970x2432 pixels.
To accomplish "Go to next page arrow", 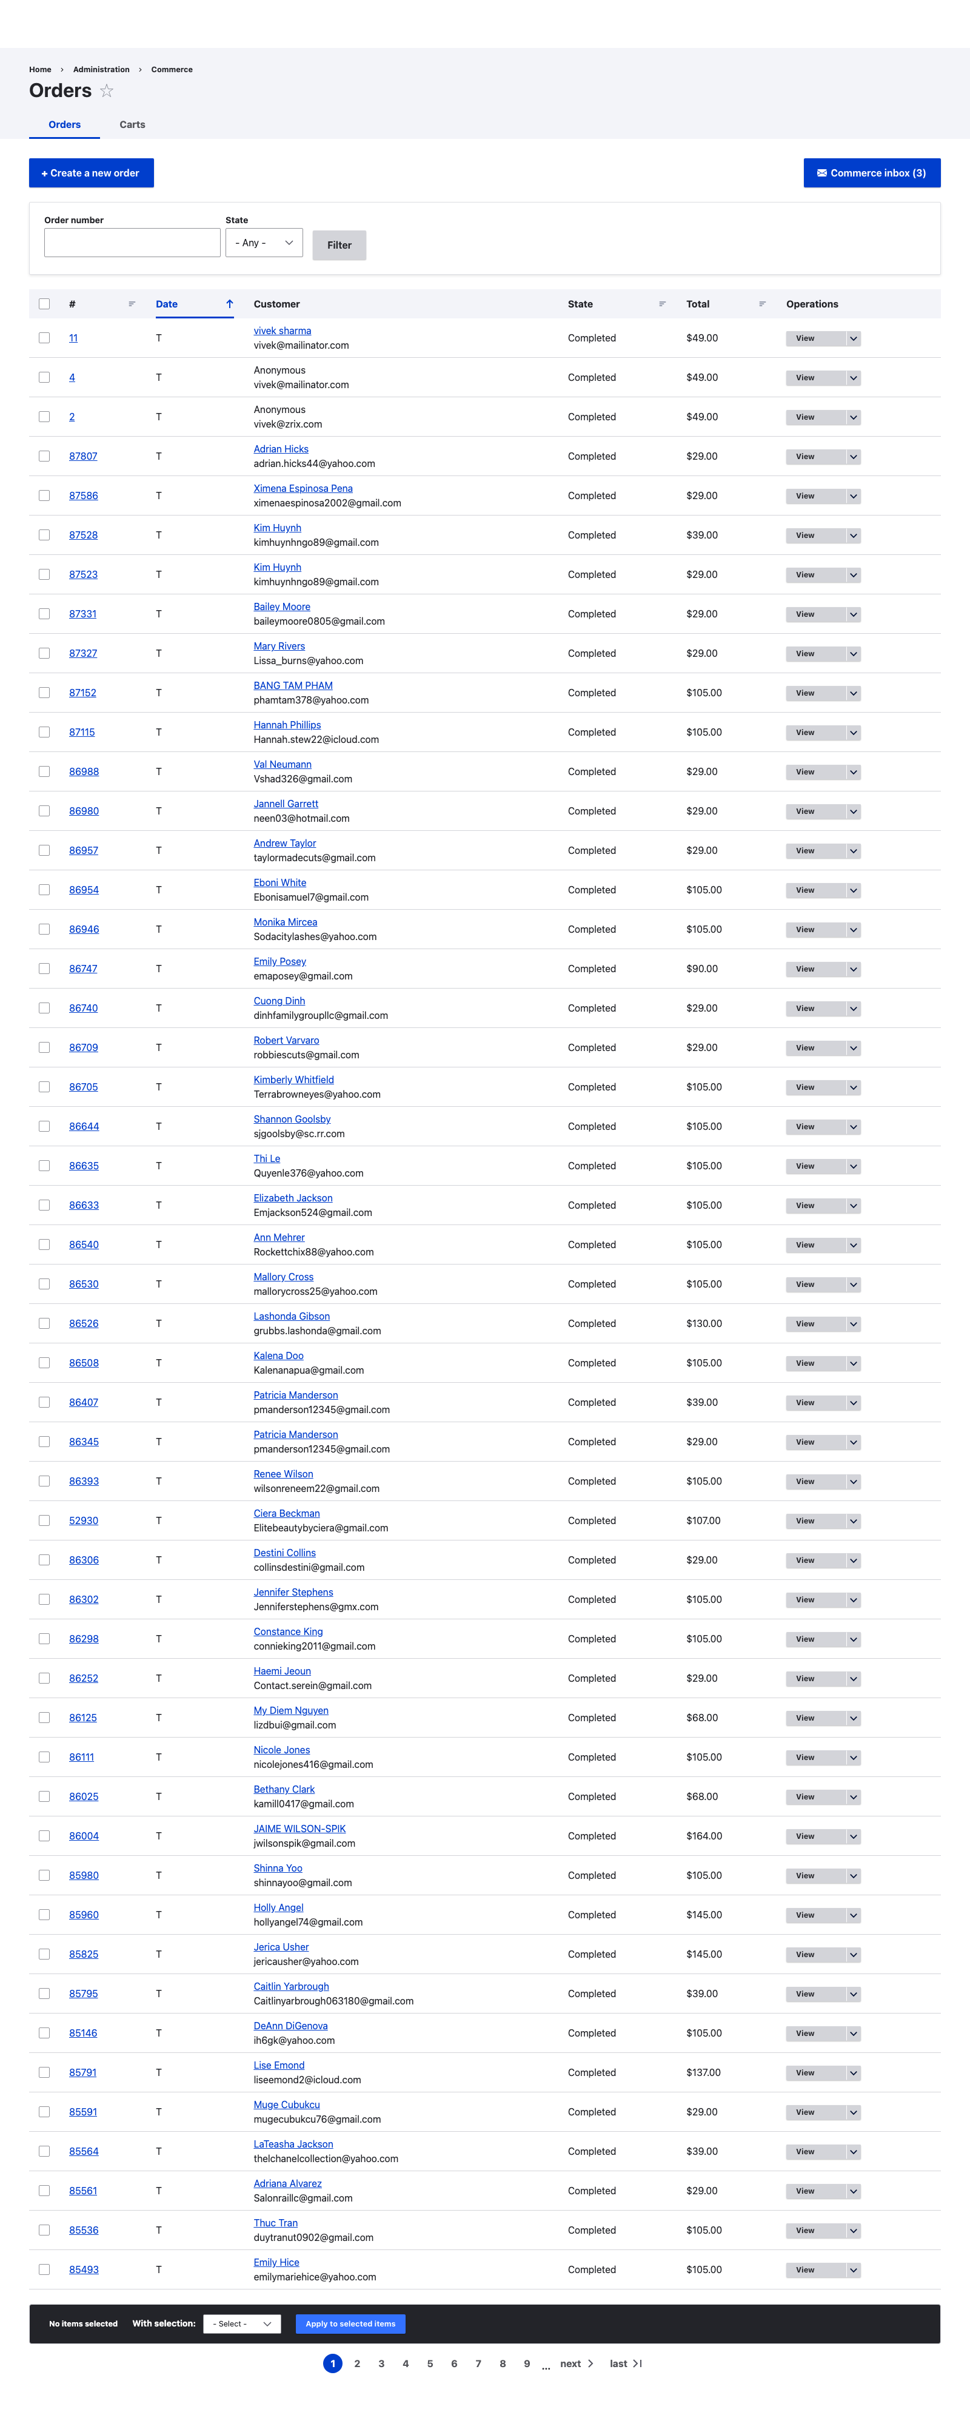I will tap(590, 2363).
